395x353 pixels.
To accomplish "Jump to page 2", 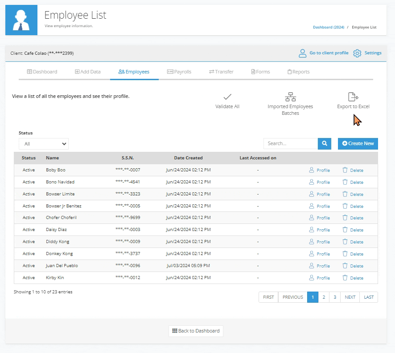I will coord(324,297).
